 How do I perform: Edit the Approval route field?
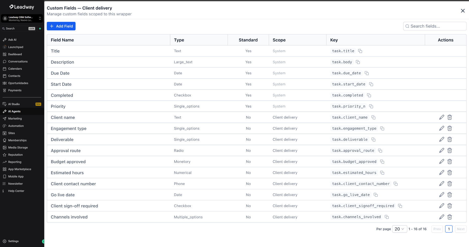442,150
